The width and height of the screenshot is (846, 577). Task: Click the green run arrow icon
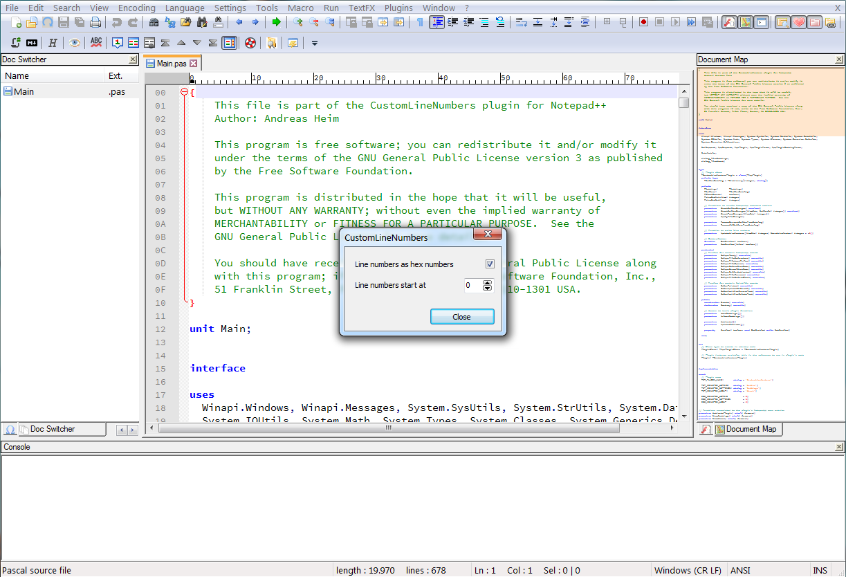pyautogui.click(x=277, y=22)
